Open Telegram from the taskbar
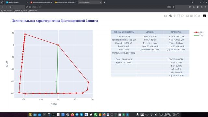 click(x=77, y=115)
